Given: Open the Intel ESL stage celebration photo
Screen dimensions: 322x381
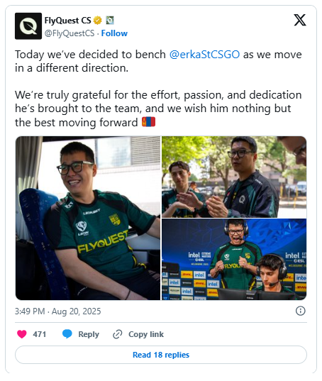Looking at the screenshot, I should coord(234,259).
